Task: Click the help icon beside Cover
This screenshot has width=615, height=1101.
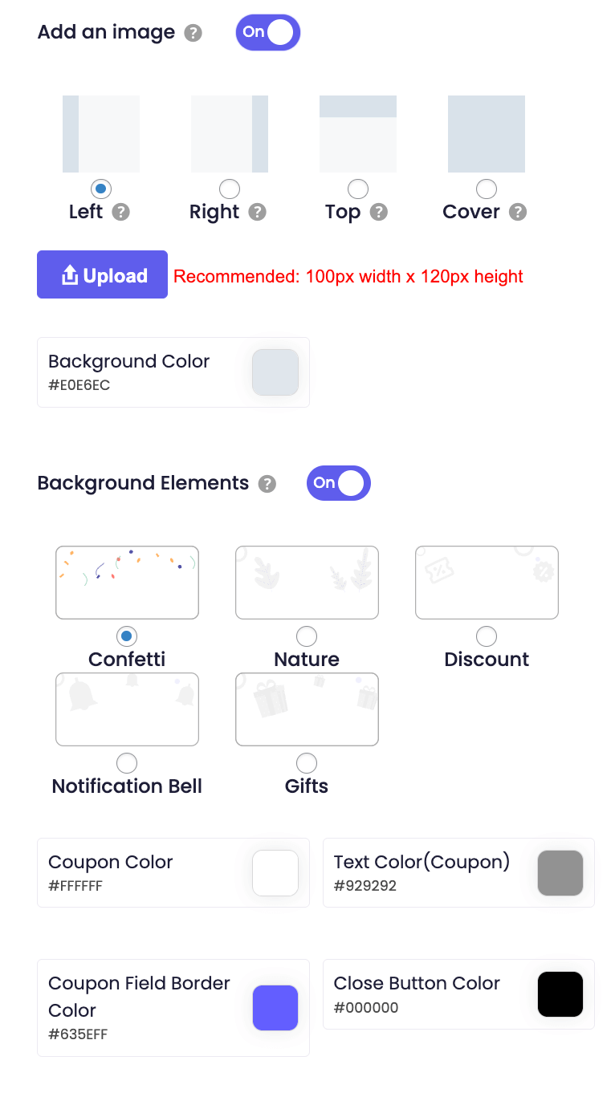Action: point(518,212)
